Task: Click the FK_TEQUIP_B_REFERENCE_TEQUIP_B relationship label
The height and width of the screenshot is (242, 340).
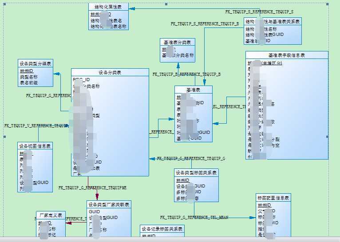Action: 186,74
